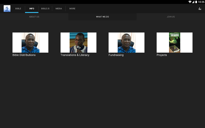This screenshot has height=128, width=205.
Task: Tap the 'Projects' label
Action: 162,55
